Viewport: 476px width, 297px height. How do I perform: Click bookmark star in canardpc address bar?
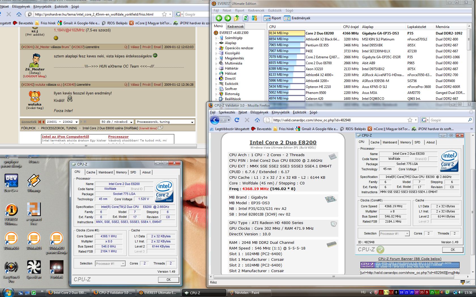[410, 120]
